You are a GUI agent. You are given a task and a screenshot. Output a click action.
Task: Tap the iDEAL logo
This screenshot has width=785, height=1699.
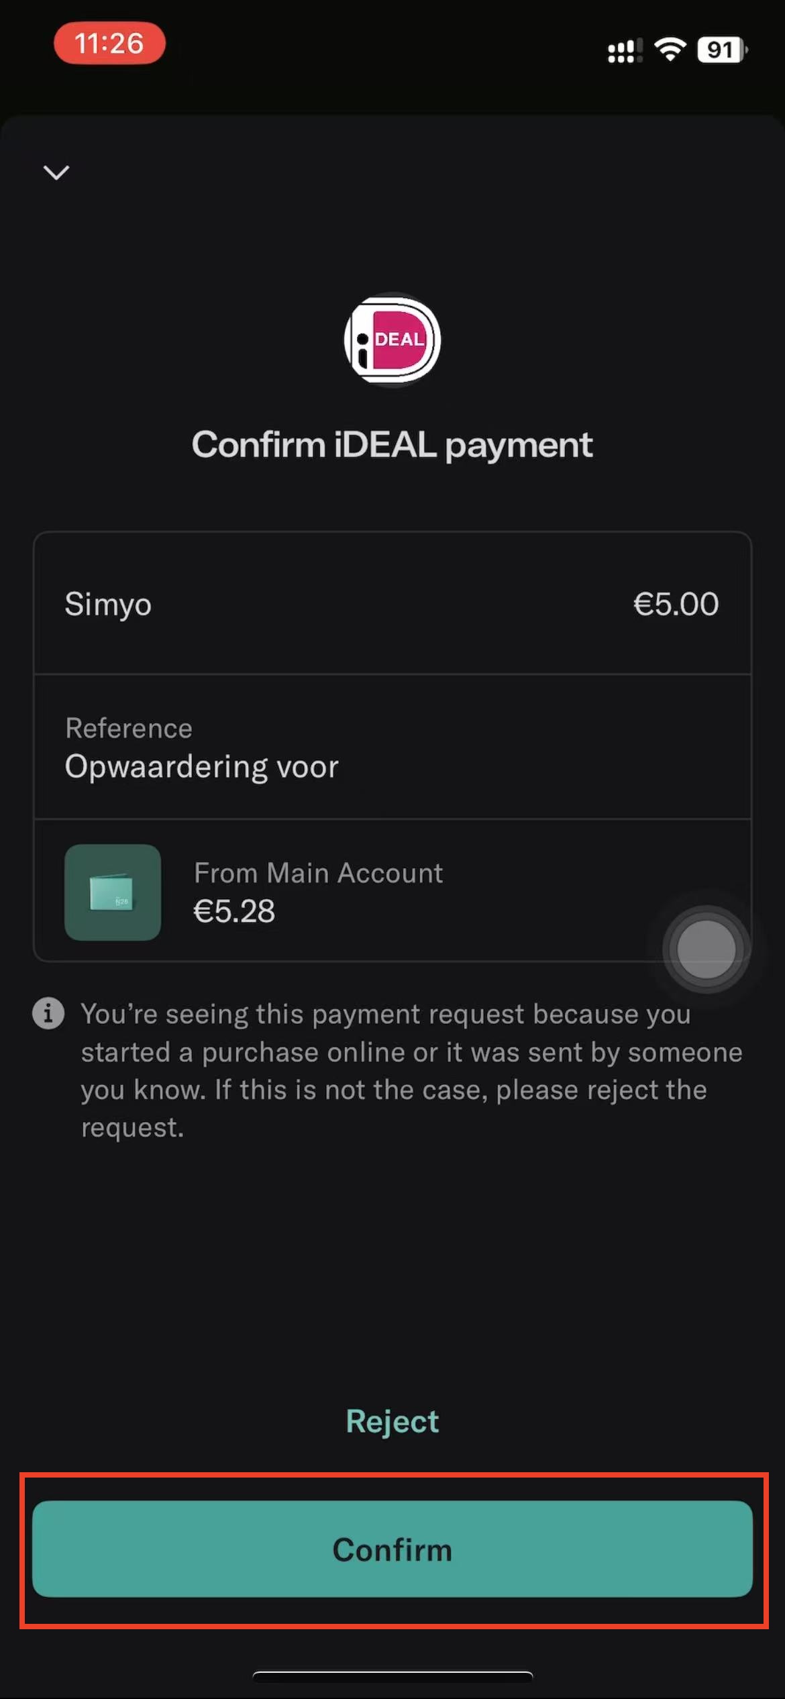click(392, 340)
